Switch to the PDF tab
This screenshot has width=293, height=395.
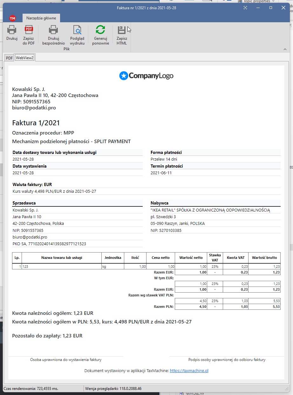[10, 58]
